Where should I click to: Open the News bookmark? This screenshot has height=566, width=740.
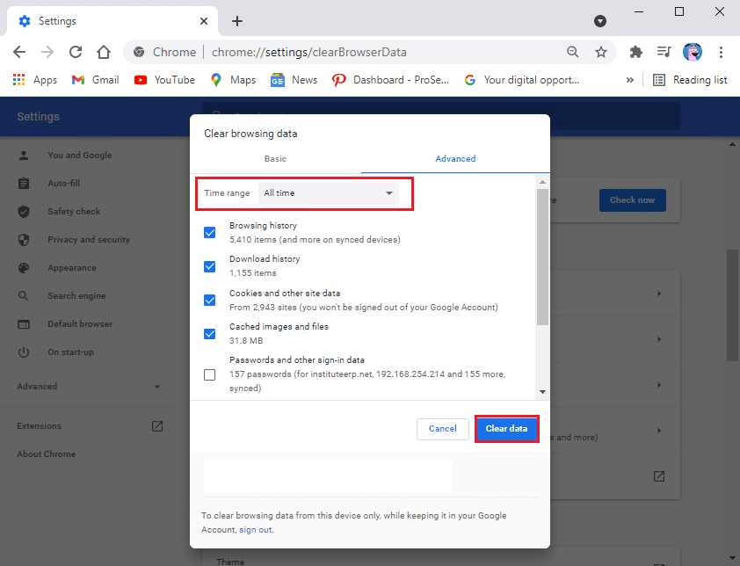click(x=294, y=80)
